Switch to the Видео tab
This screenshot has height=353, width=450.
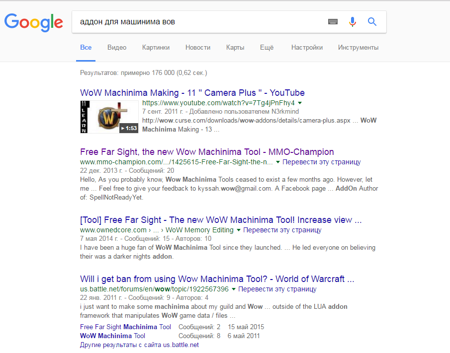pyautogui.click(x=117, y=48)
